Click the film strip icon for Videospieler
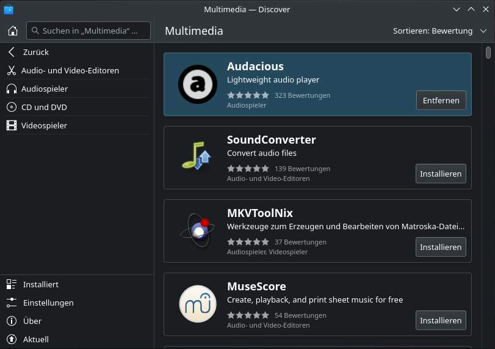 click(x=12, y=125)
